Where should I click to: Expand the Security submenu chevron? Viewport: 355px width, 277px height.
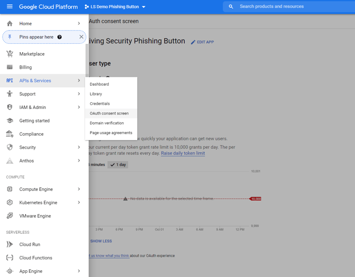79,147
